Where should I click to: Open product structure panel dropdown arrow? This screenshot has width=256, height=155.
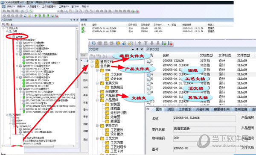tap(71, 20)
